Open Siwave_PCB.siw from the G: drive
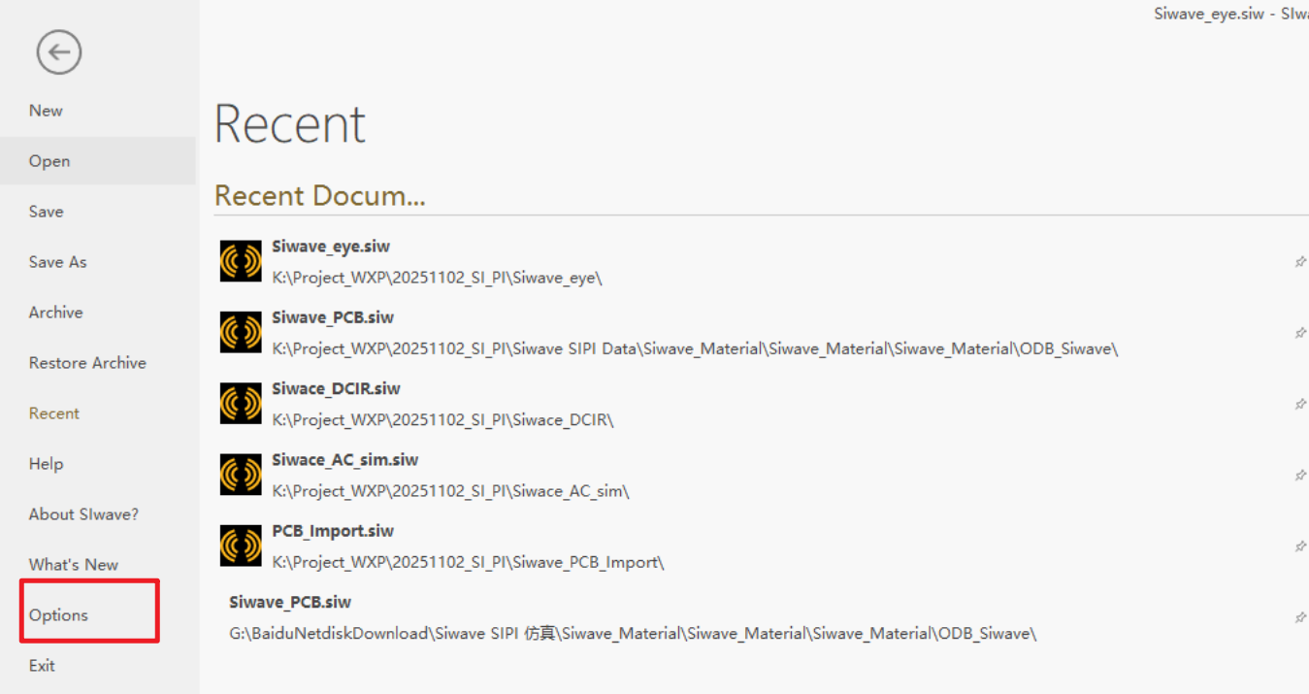 [290, 602]
